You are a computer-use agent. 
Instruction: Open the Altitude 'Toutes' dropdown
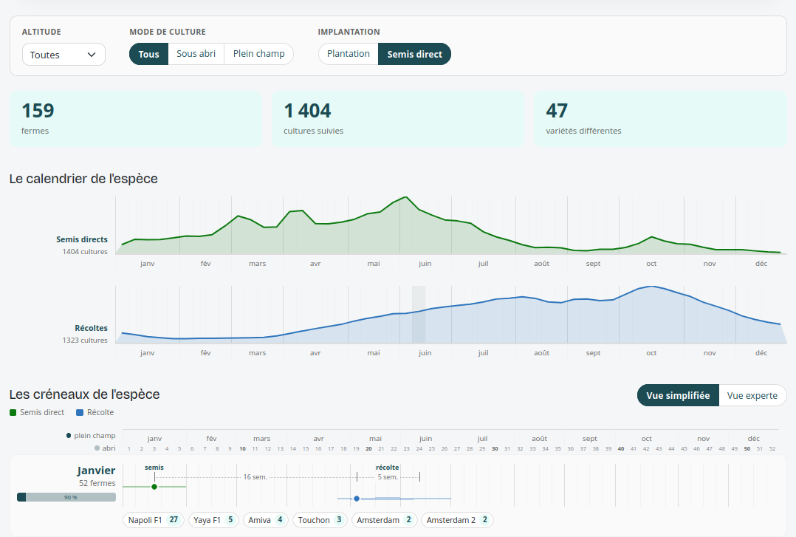pos(64,55)
